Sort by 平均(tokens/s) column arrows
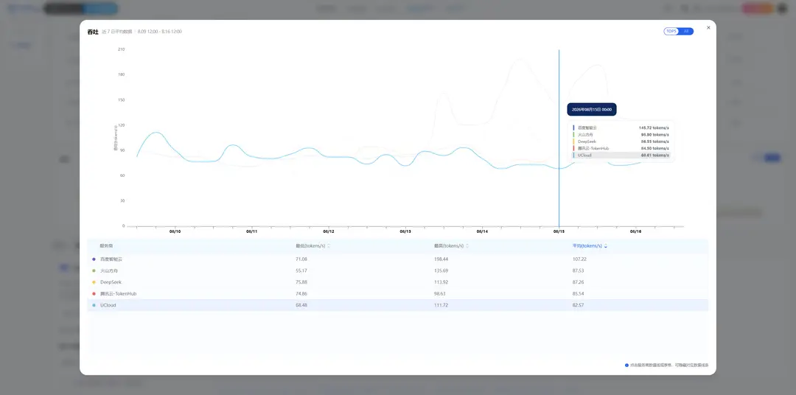796x395 pixels. tap(605, 245)
